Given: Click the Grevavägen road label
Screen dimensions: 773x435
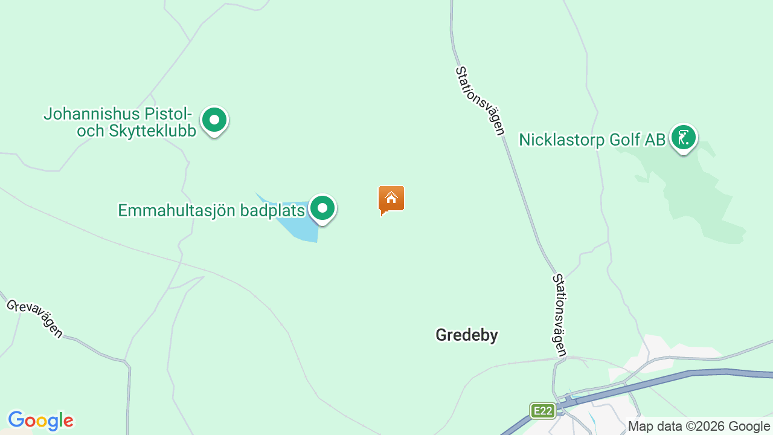Looking at the screenshot, I should [34, 318].
